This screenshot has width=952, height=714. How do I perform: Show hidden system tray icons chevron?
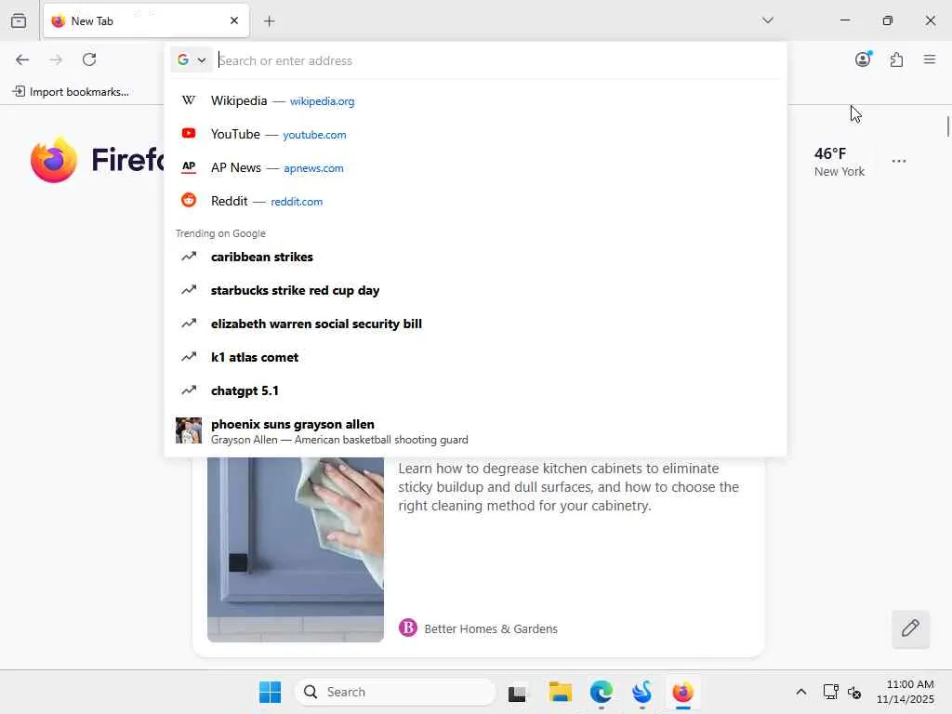coord(801,692)
